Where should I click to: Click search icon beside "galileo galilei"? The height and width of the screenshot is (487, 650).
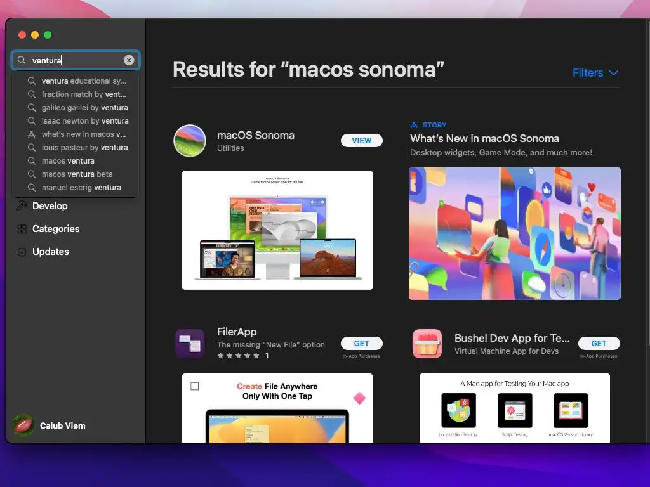tap(32, 107)
